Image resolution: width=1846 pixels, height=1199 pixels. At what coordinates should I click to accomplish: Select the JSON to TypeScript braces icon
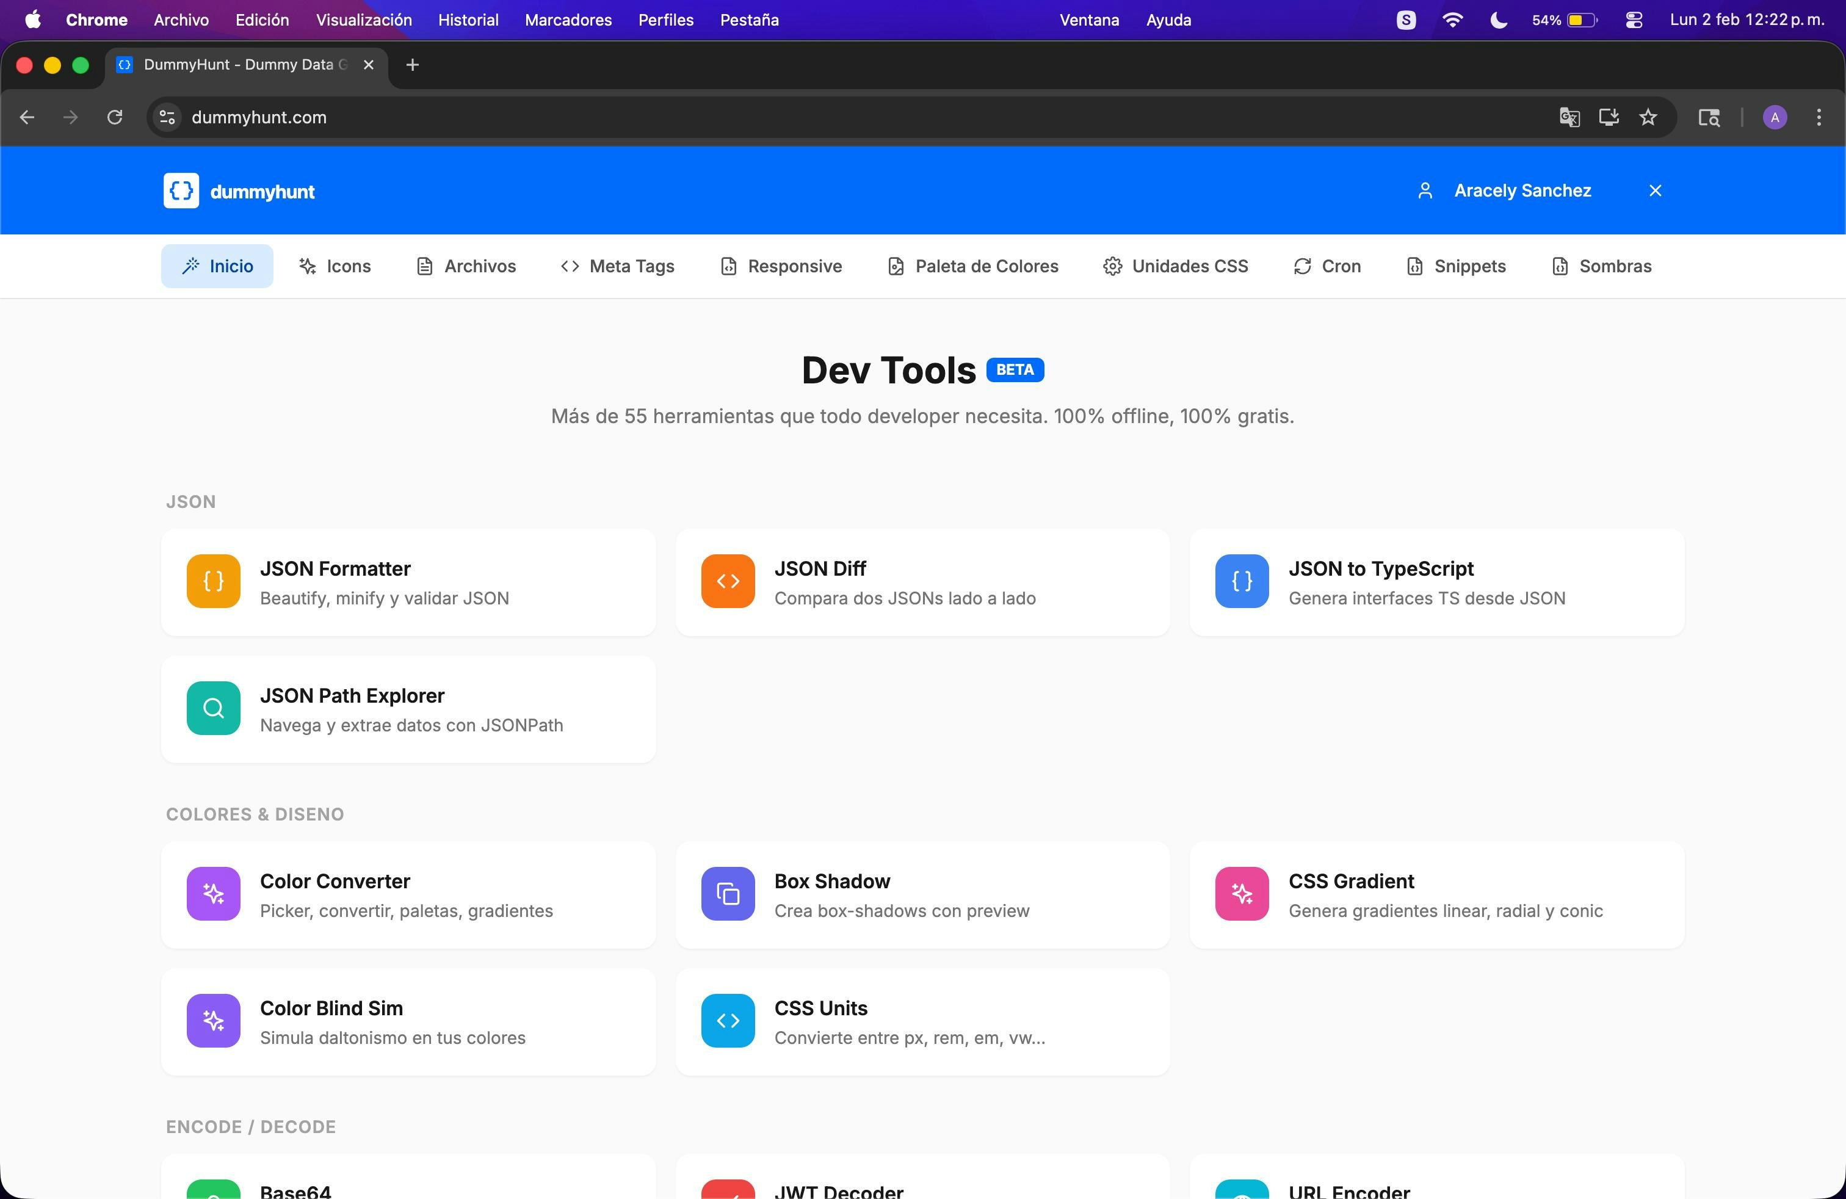[1240, 582]
